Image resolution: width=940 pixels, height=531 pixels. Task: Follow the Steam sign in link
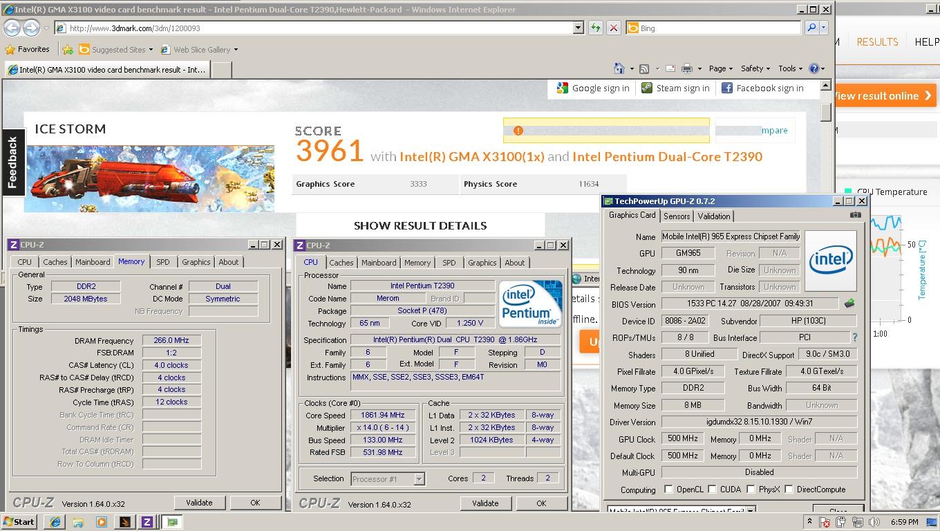point(675,88)
